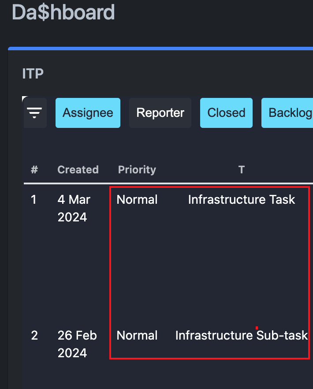
Task: Click the 26 Feb 2024 created date
Action: click(77, 344)
